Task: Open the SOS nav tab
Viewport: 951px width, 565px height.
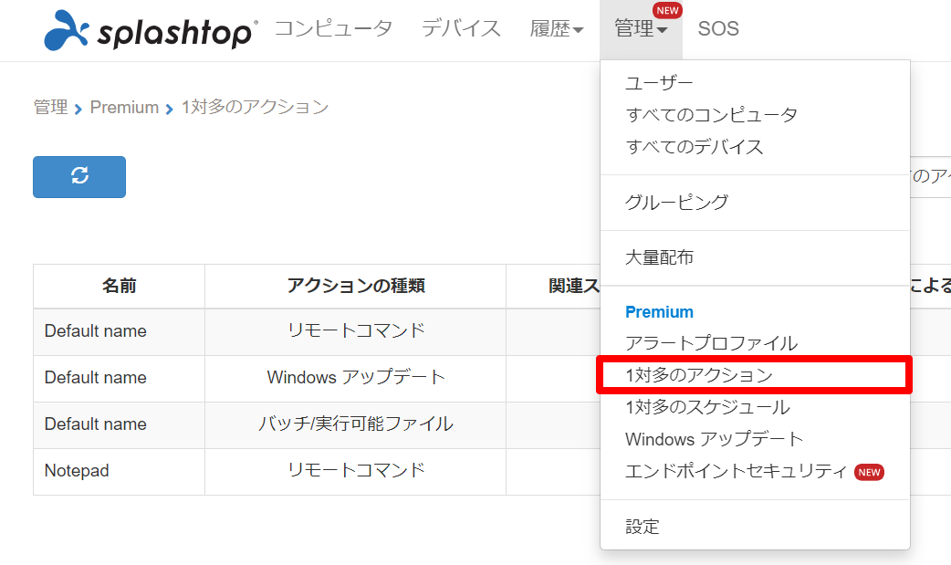Action: [718, 28]
